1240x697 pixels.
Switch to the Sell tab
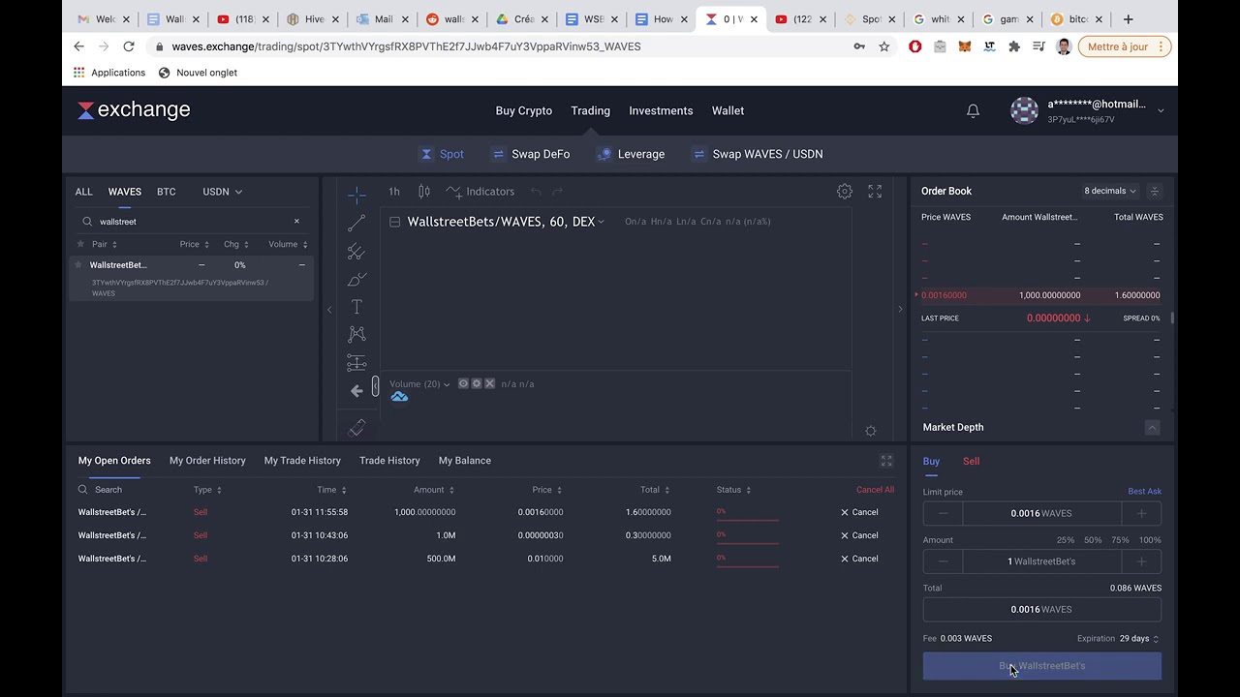click(971, 462)
